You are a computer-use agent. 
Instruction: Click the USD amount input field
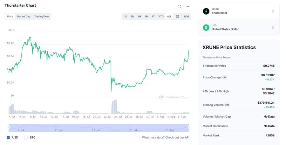254,27
